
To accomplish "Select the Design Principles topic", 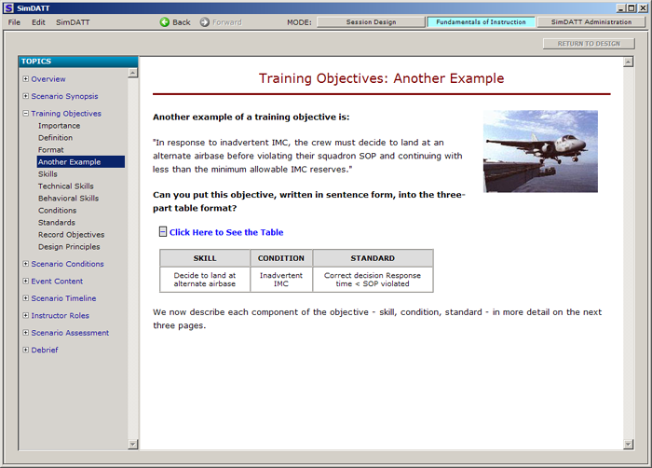I will point(69,247).
